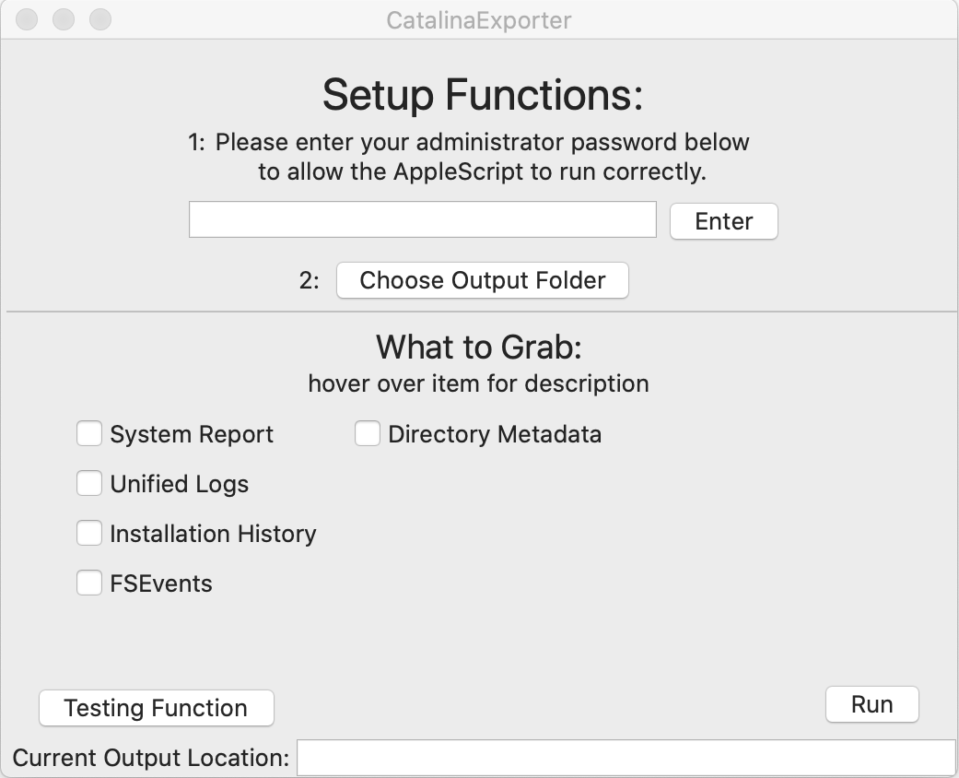Click the FSEvents label text
This screenshot has width=959, height=778.
160,583
